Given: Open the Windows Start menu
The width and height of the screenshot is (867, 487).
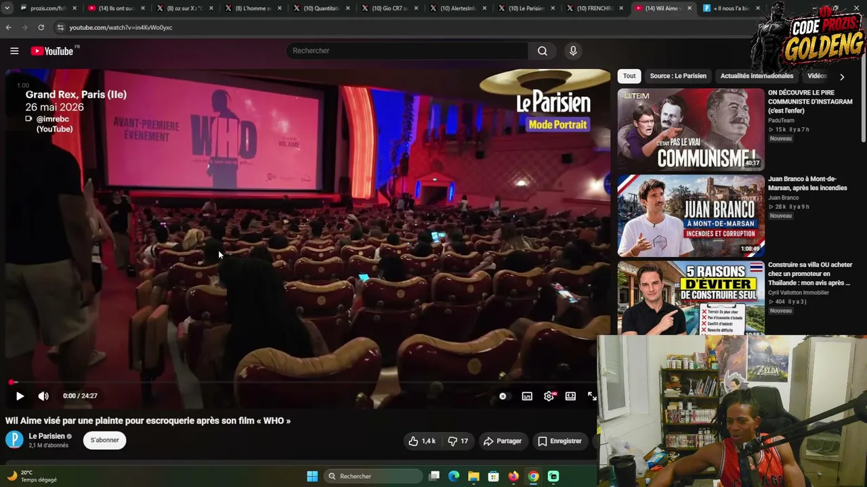Looking at the screenshot, I should [x=312, y=476].
